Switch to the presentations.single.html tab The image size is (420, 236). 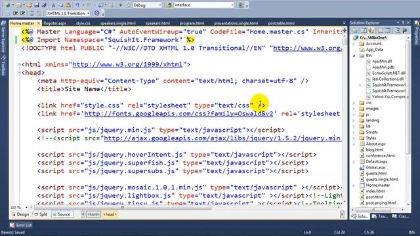(x=236, y=24)
